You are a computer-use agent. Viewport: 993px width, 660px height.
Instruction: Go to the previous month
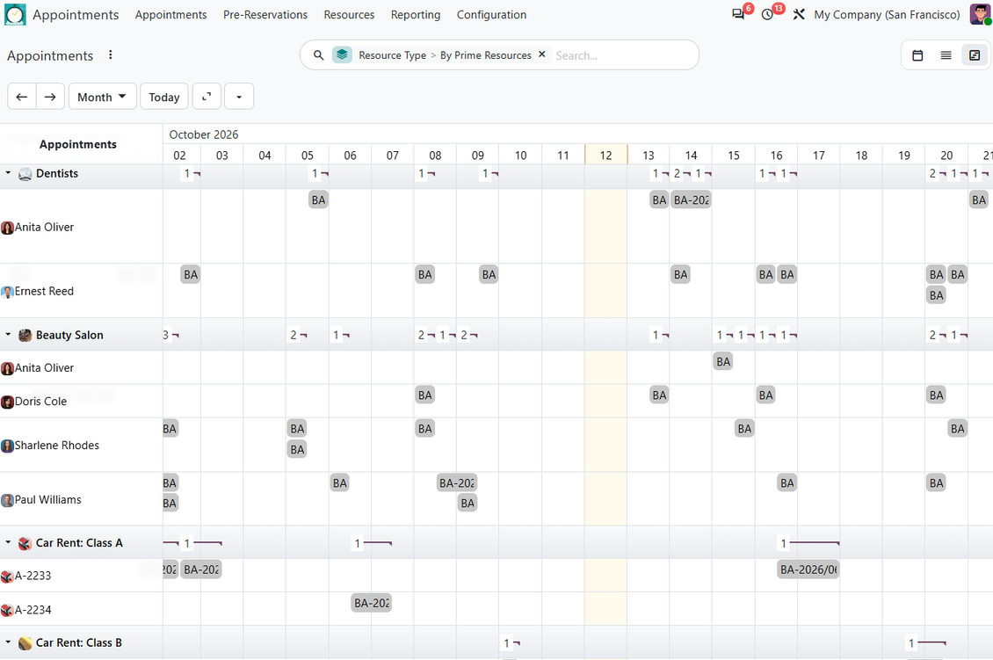(x=22, y=97)
